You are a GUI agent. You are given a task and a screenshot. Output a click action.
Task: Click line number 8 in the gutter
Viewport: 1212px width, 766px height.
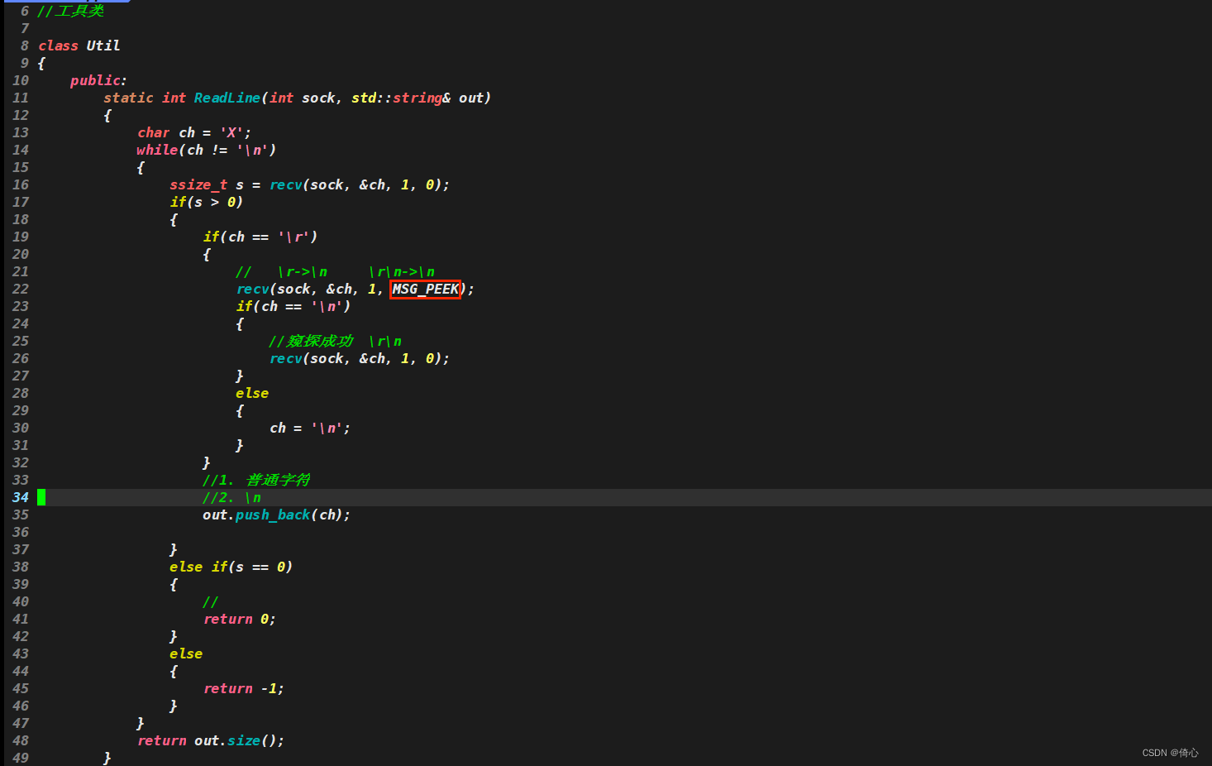(x=25, y=45)
